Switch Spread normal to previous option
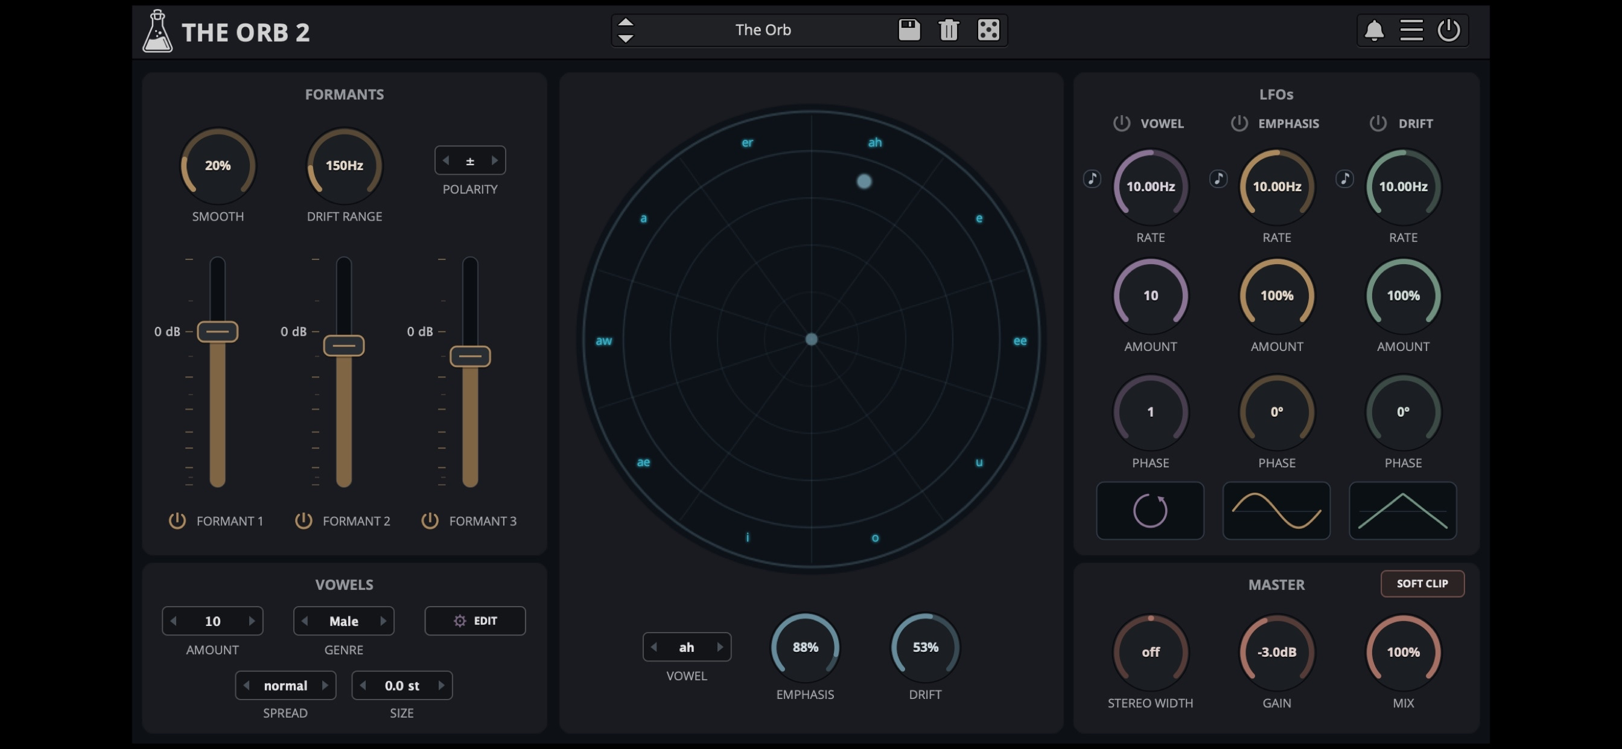Image resolution: width=1622 pixels, height=749 pixels. tap(246, 685)
